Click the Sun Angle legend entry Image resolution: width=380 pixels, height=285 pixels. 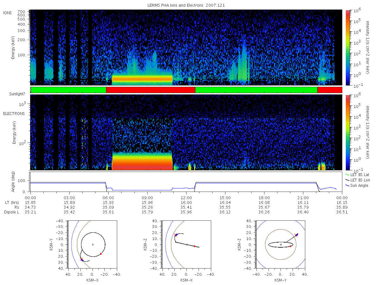(x=357, y=185)
